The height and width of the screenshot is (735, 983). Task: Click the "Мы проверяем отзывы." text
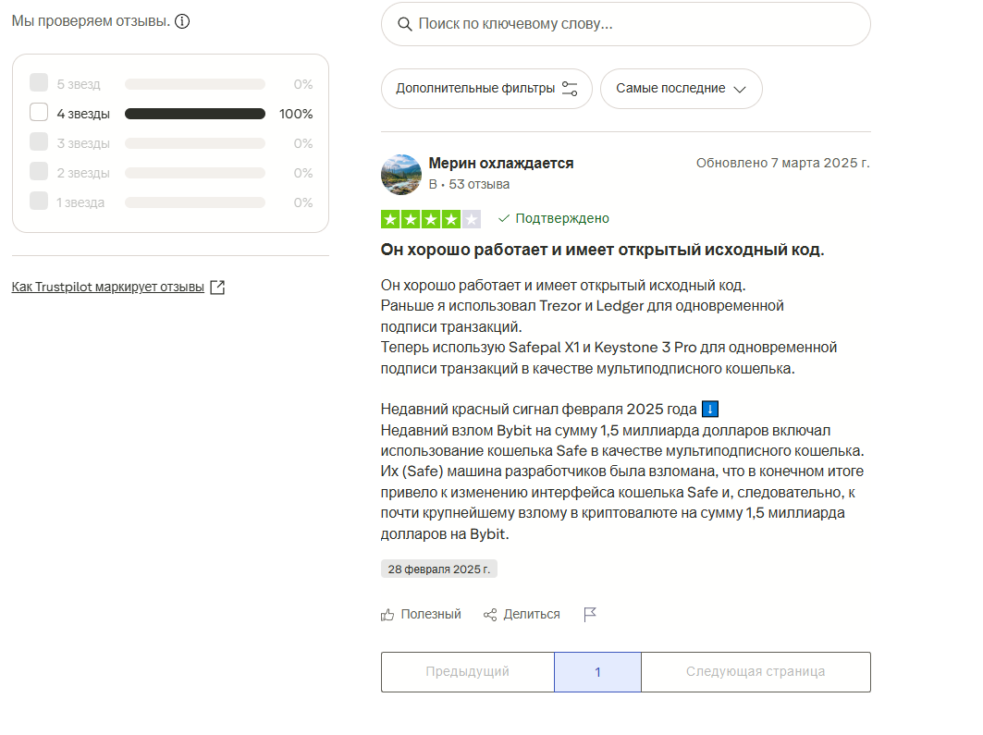(91, 21)
